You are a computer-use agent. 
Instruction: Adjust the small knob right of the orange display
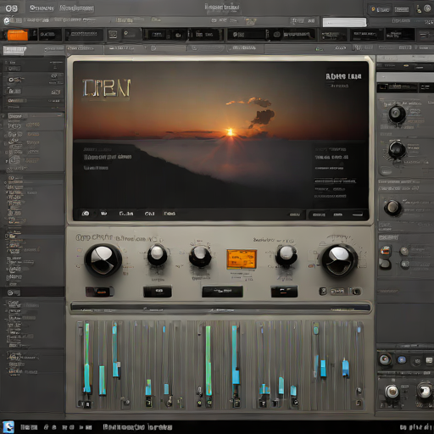287,255
